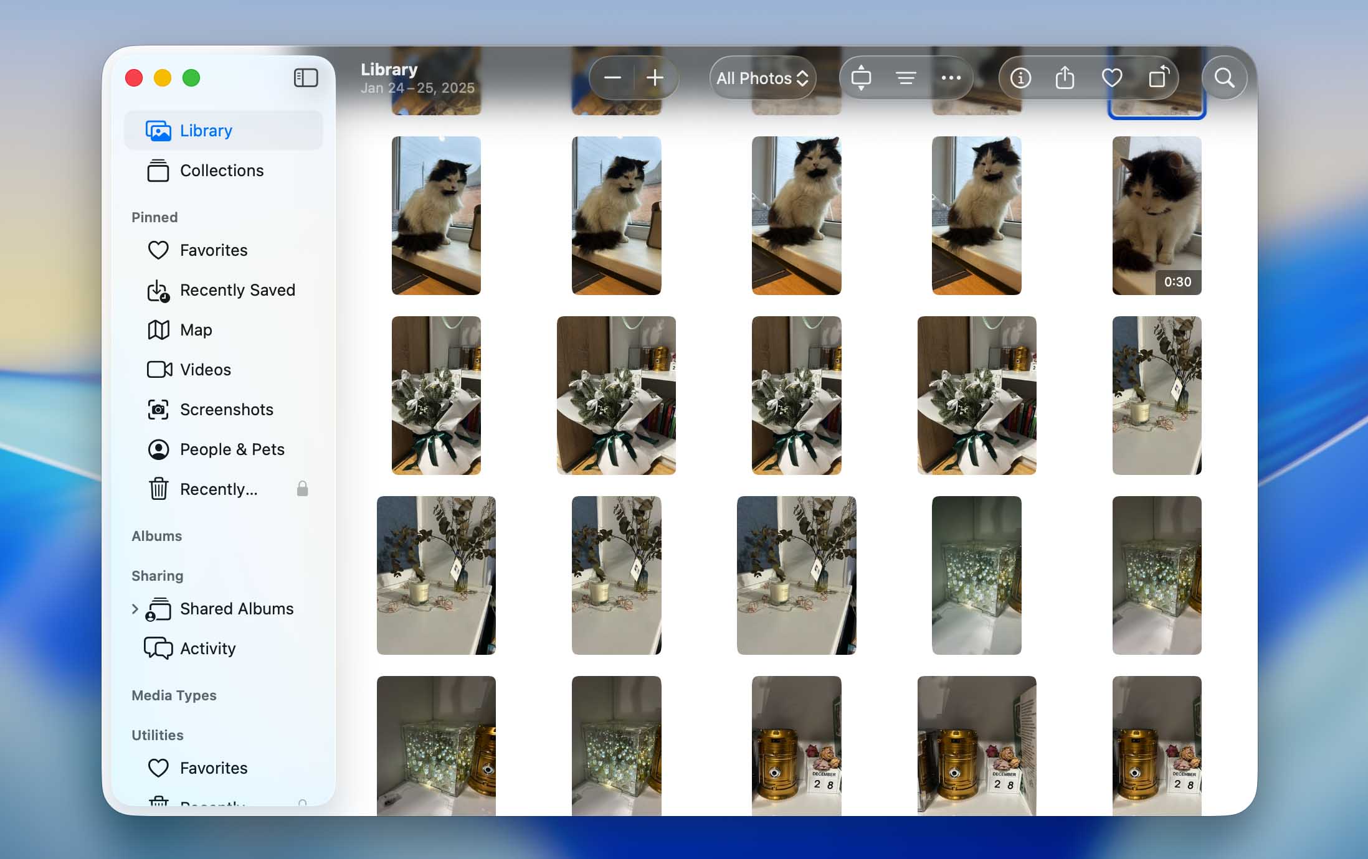Click the Info button
1368x859 pixels.
pos(1020,78)
